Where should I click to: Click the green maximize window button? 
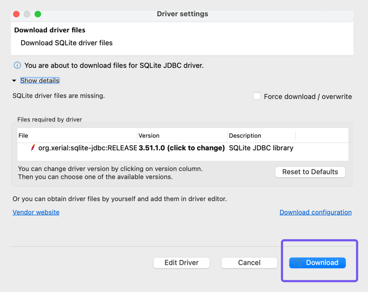tap(38, 14)
